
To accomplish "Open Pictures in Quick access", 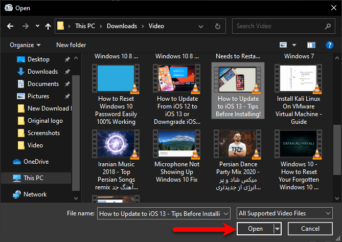I will coord(38,96).
